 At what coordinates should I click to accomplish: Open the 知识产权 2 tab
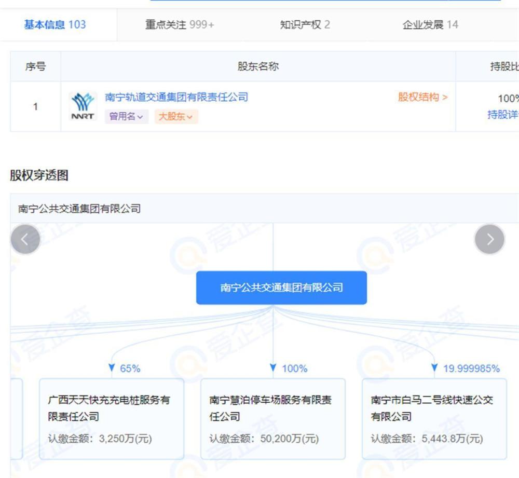tap(305, 24)
